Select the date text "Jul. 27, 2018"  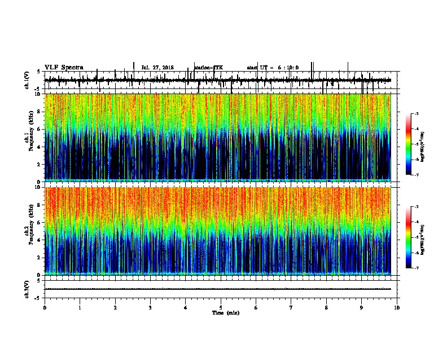tap(157, 68)
